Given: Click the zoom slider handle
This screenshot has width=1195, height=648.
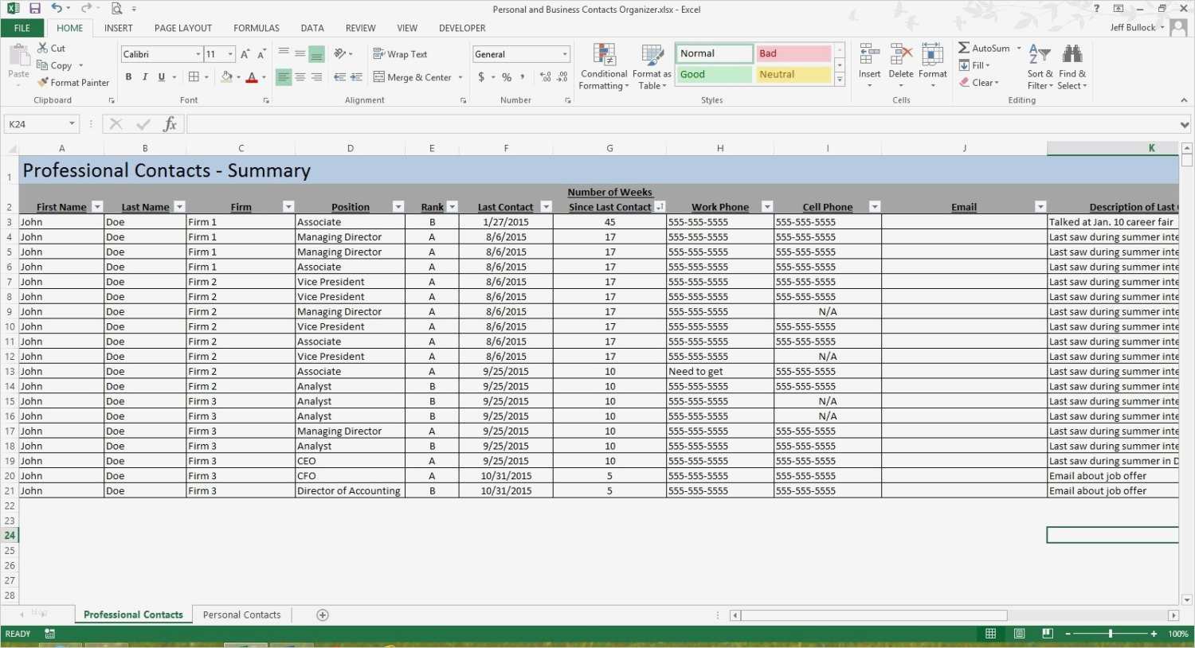Looking at the screenshot, I should [1111, 634].
